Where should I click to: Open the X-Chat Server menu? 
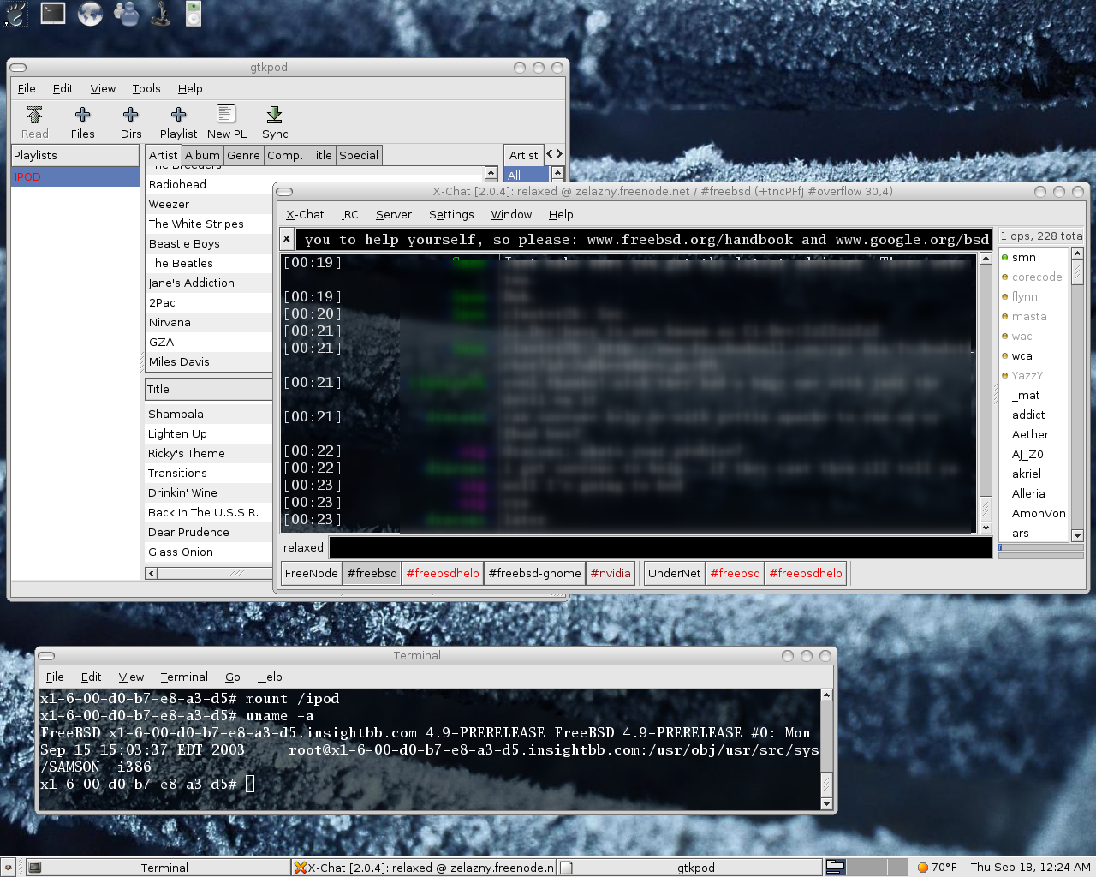(x=393, y=215)
